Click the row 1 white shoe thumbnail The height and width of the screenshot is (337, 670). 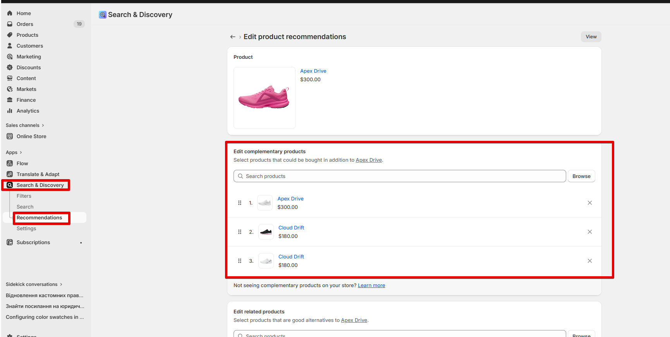click(265, 203)
